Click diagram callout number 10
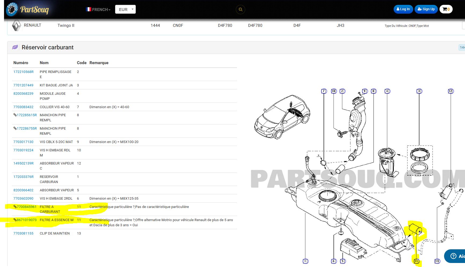Image resolution: width=465 pixels, height=267 pixels. (x=334, y=91)
